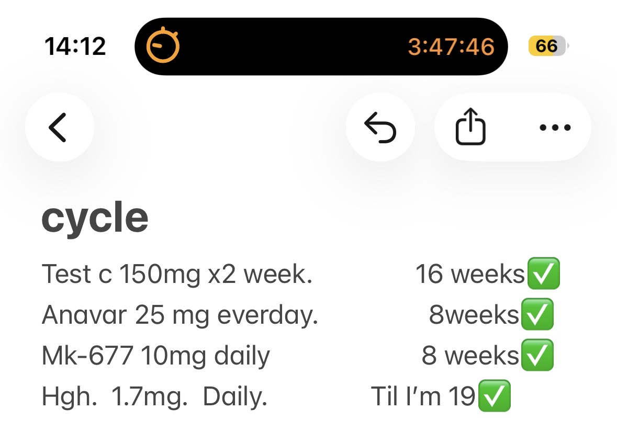Open the share sheet icon
Viewport: 617px width, 444px height.
coord(470,126)
